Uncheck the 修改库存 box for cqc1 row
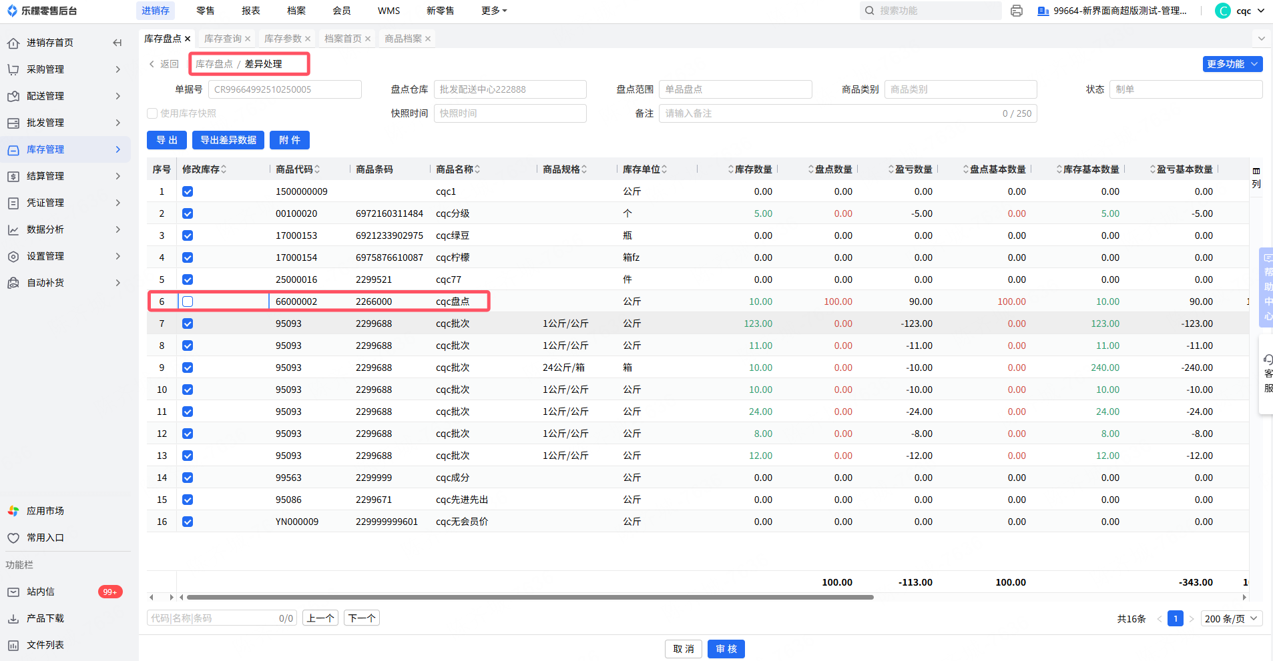Viewport: 1273px width, 661px height. [x=188, y=191]
